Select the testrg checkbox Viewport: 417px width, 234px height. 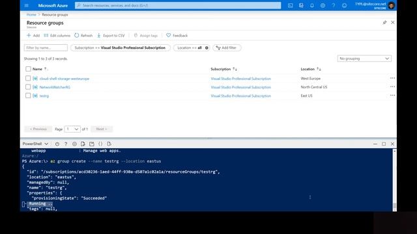[x=28, y=96]
